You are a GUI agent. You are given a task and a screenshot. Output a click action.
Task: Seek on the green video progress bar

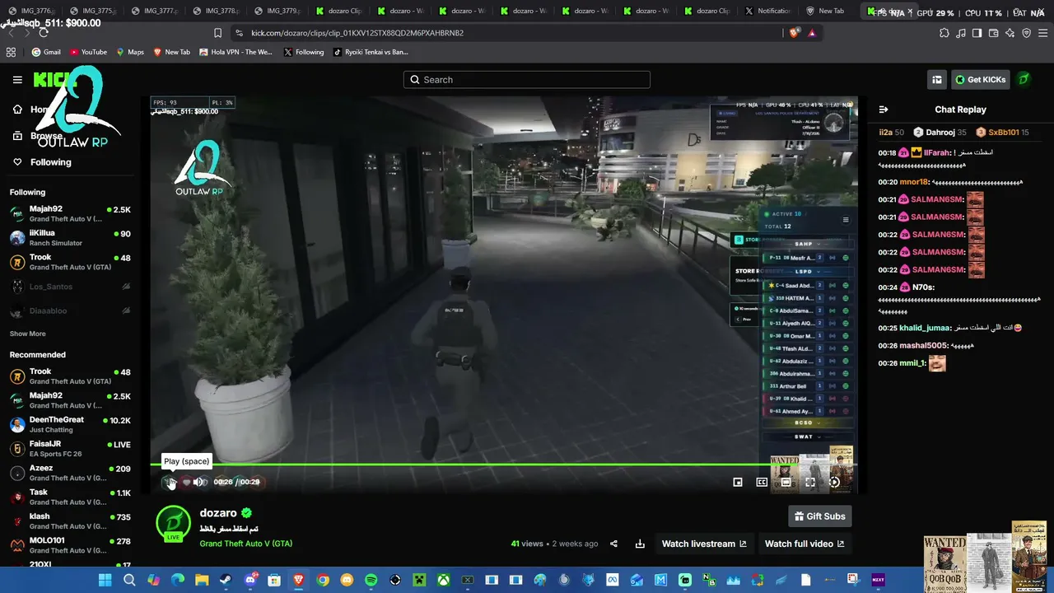click(x=504, y=465)
